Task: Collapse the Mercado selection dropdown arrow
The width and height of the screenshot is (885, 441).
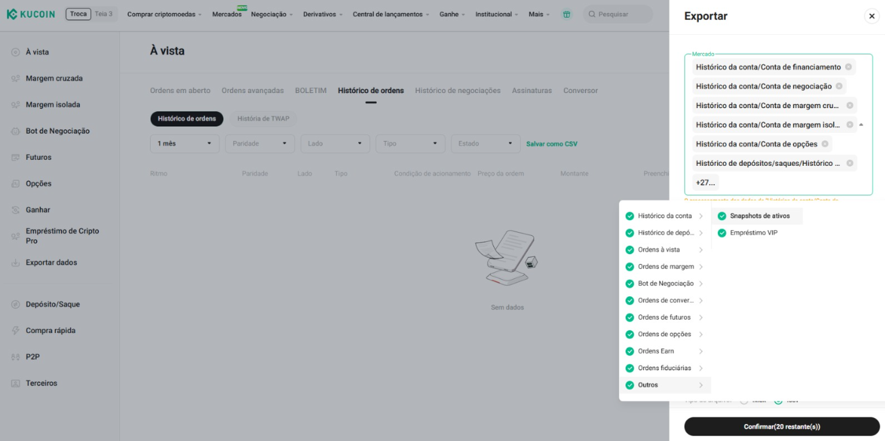Action: tap(861, 125)
